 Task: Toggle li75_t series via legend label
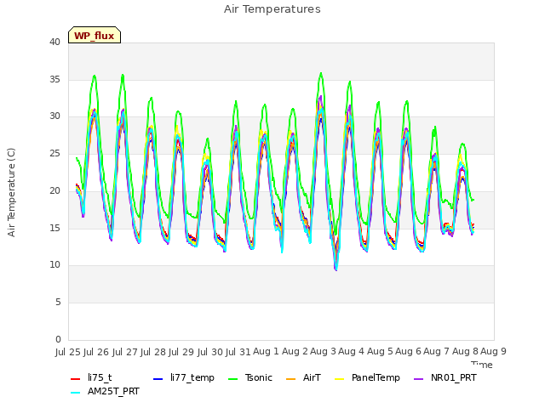[x=100, y=377]
